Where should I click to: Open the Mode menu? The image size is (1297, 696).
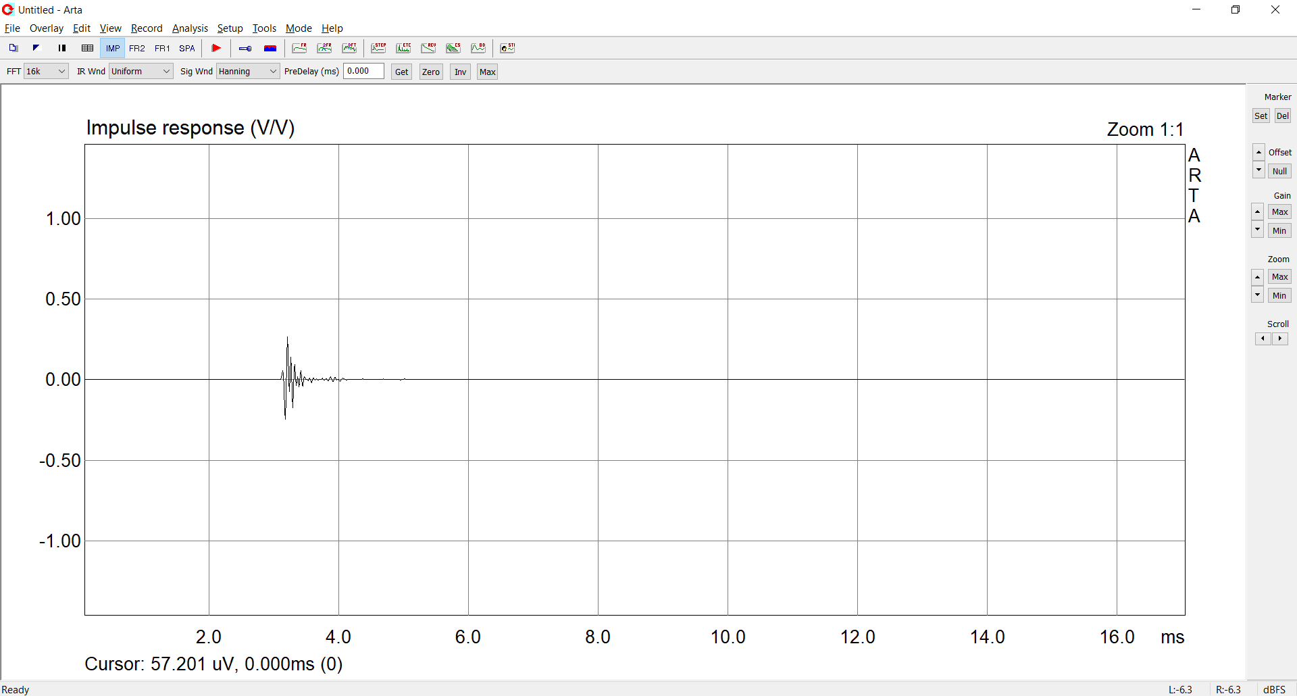(x=299, y=28)
